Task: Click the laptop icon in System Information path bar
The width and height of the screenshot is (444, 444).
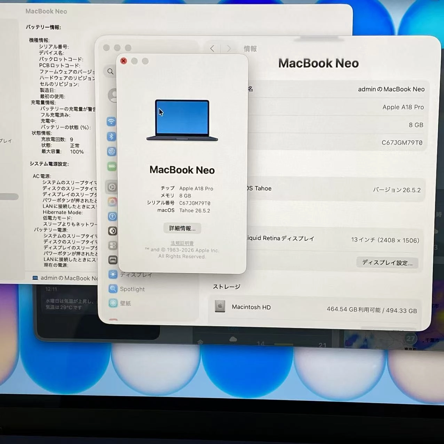Action: coord(35,278)
